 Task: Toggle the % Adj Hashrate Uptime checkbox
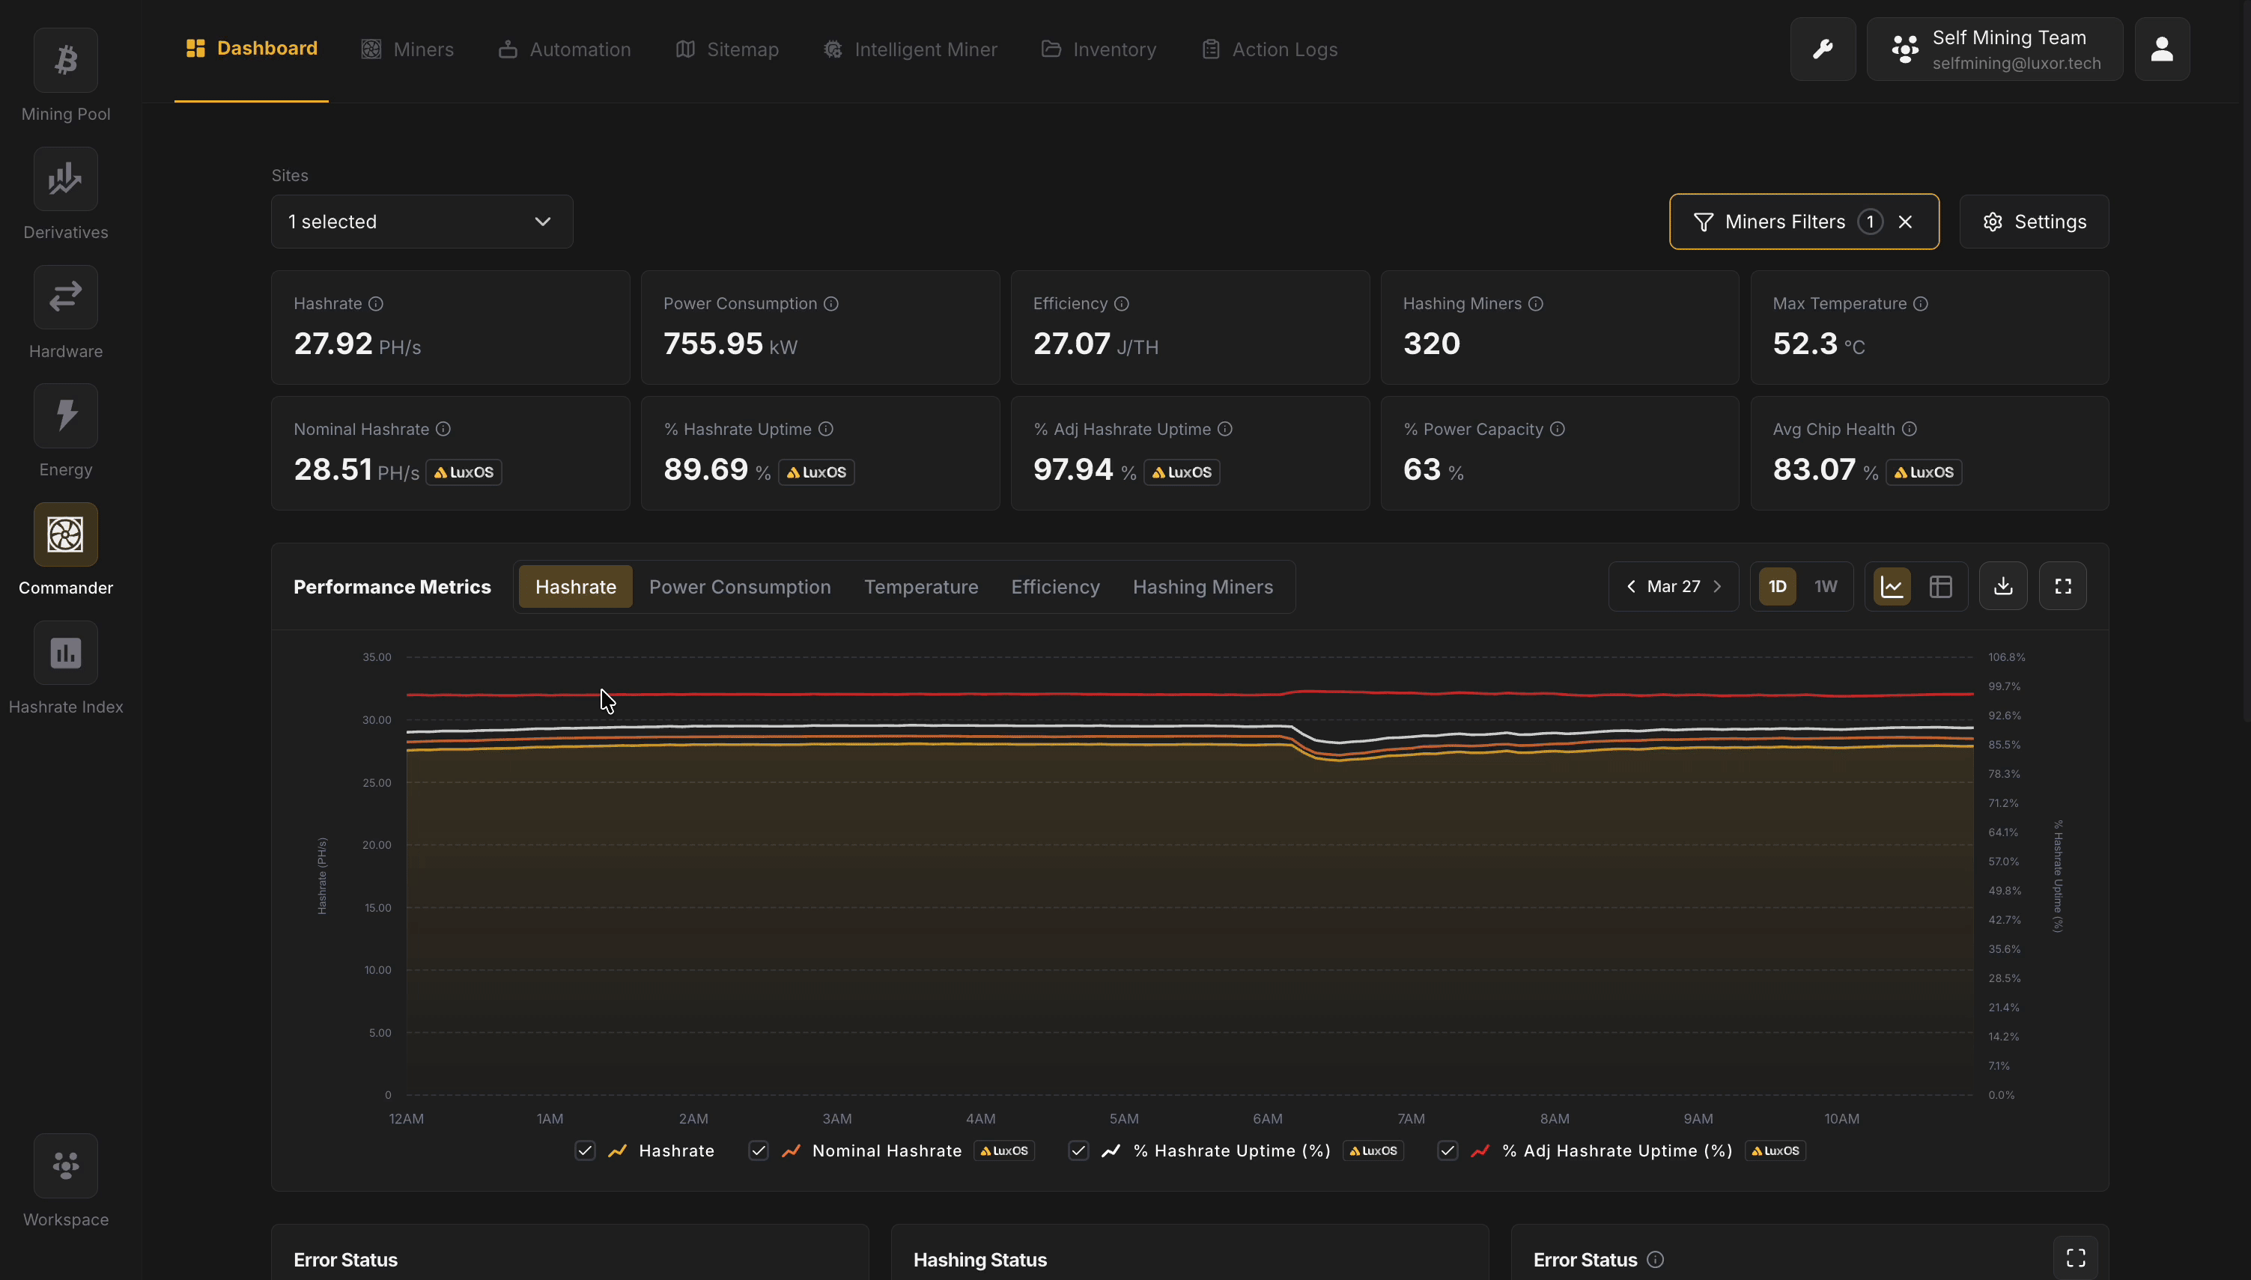(1447, 1151)
